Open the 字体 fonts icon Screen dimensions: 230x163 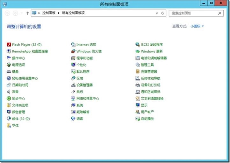[9, 126]
